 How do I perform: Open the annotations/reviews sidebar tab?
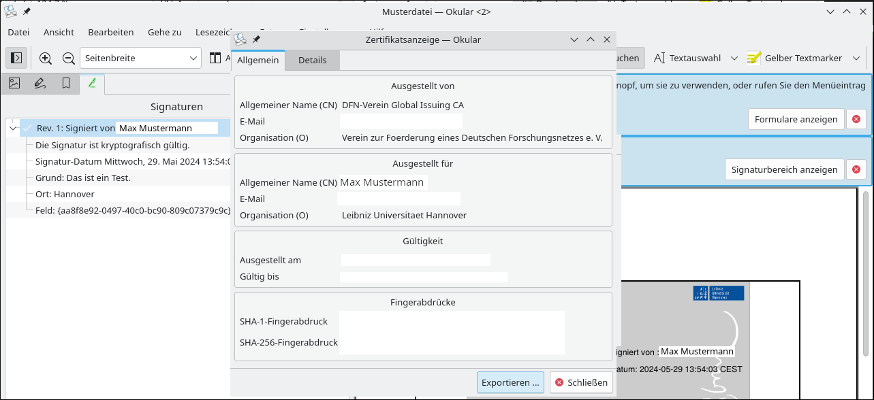coord(40,83)
